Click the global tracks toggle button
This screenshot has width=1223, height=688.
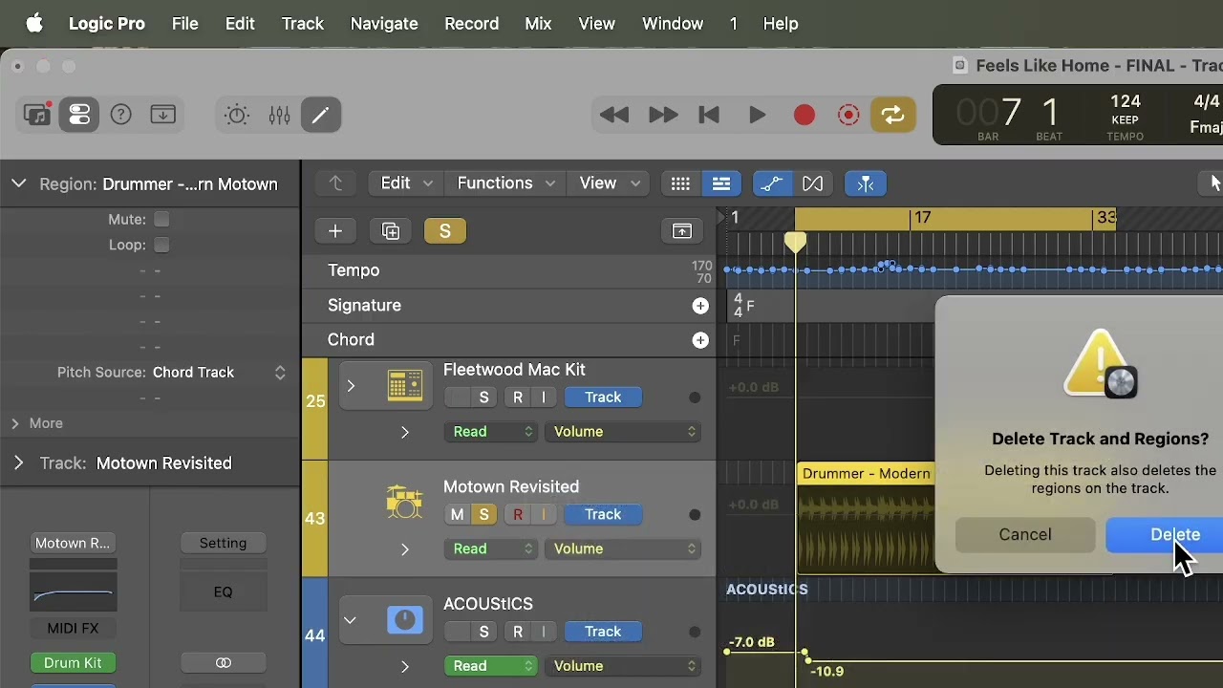(682, 231)
